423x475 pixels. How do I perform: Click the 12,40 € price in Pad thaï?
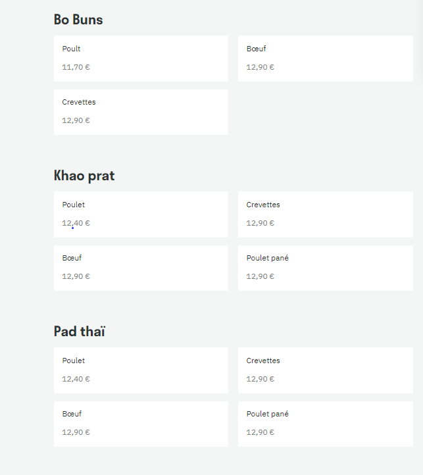[76, 379]
